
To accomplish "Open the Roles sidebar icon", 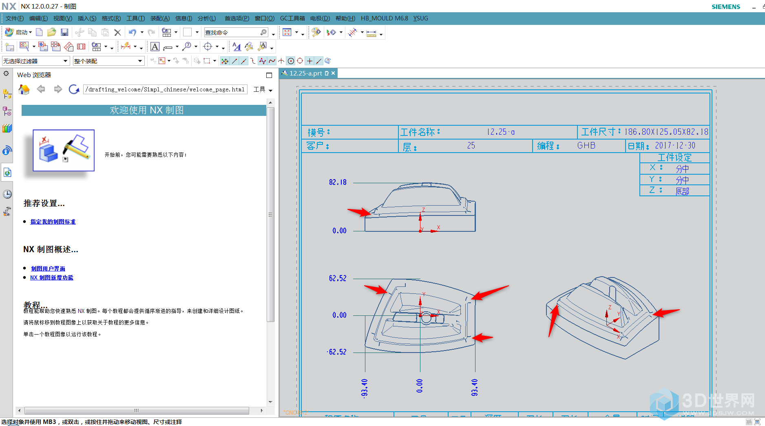I will (x=7, y=211).
